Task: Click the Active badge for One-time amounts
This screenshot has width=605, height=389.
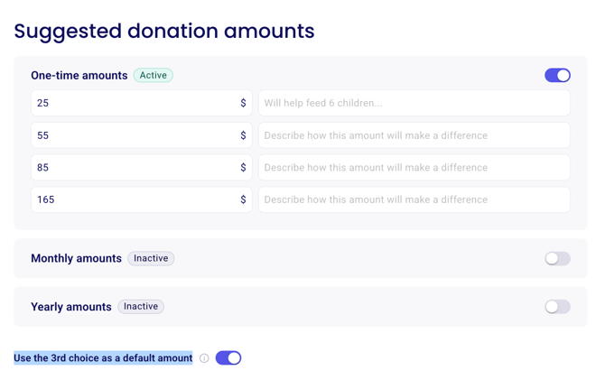Action: pyautogui.click(x=154, y=76)
